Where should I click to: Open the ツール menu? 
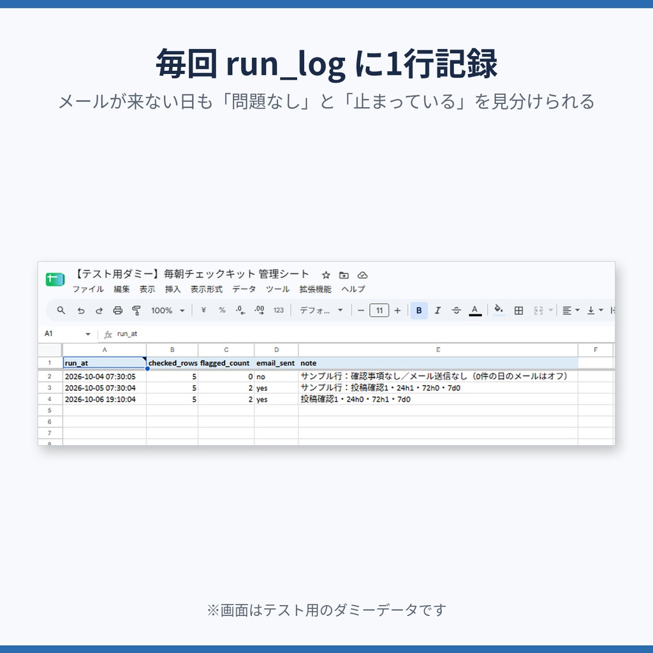[278, 289]
